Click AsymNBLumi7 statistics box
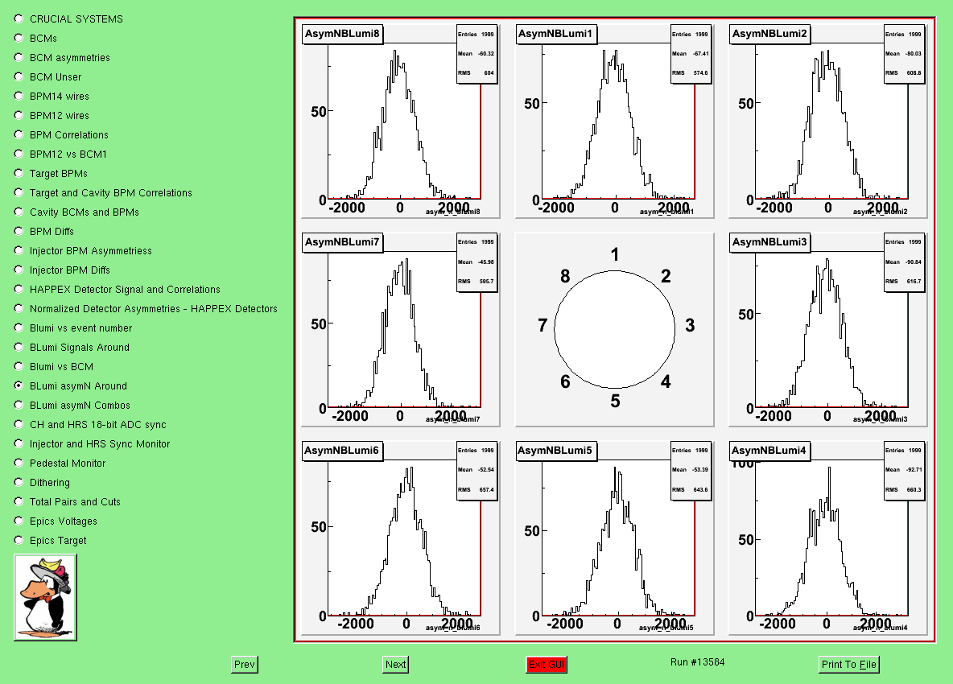 (x=477, y=262)
